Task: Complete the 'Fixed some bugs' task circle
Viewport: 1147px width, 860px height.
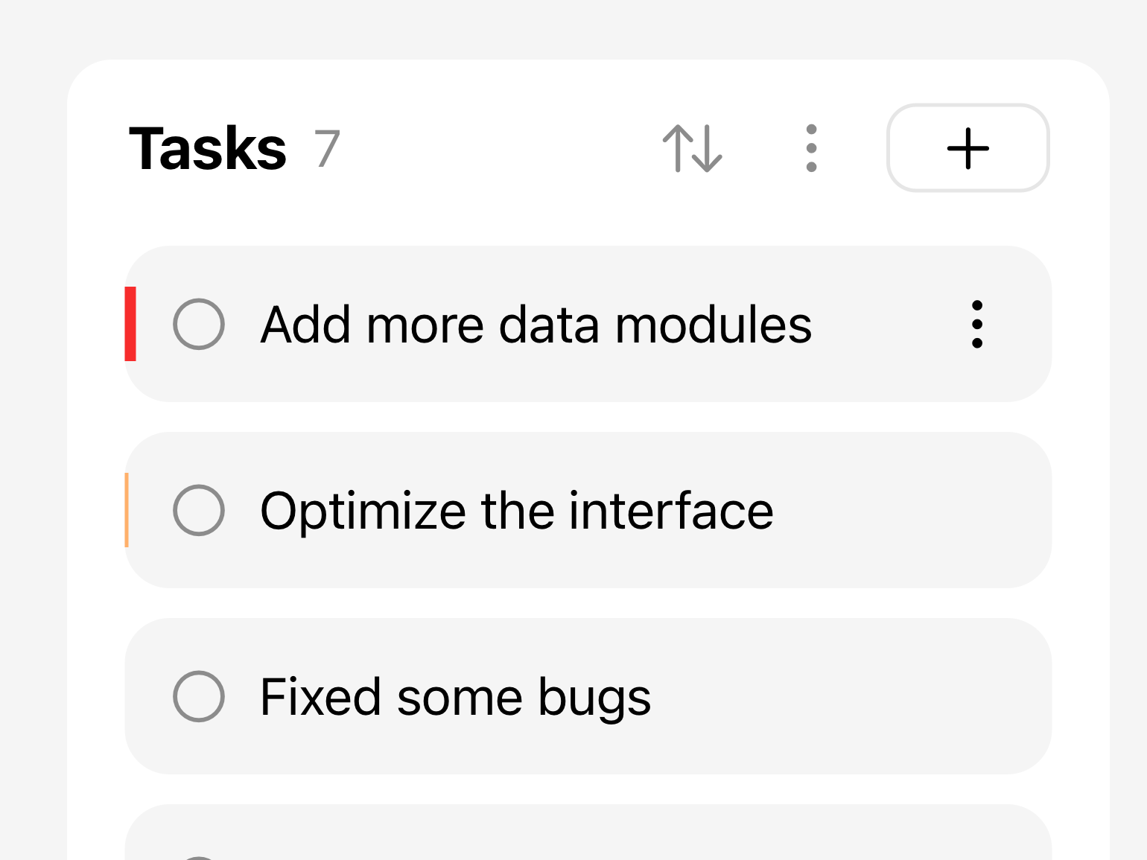Action: tap(199, 696)
